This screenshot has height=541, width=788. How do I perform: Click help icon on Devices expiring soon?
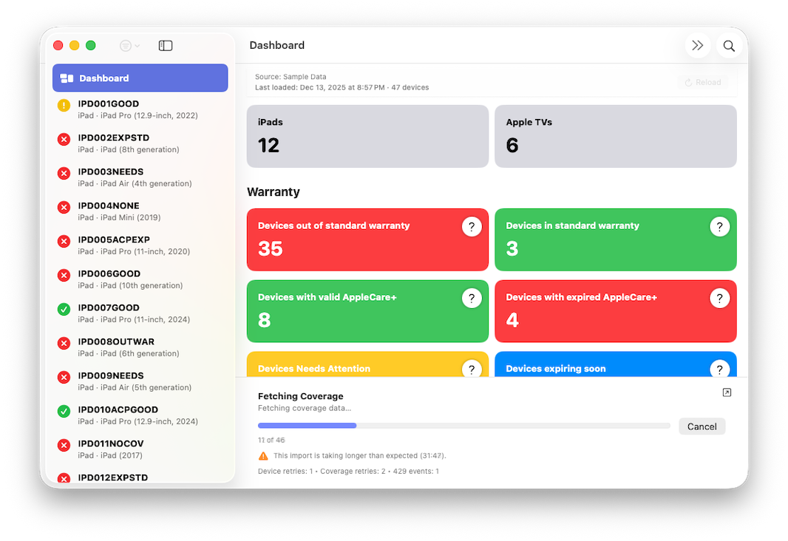[719, 369]
